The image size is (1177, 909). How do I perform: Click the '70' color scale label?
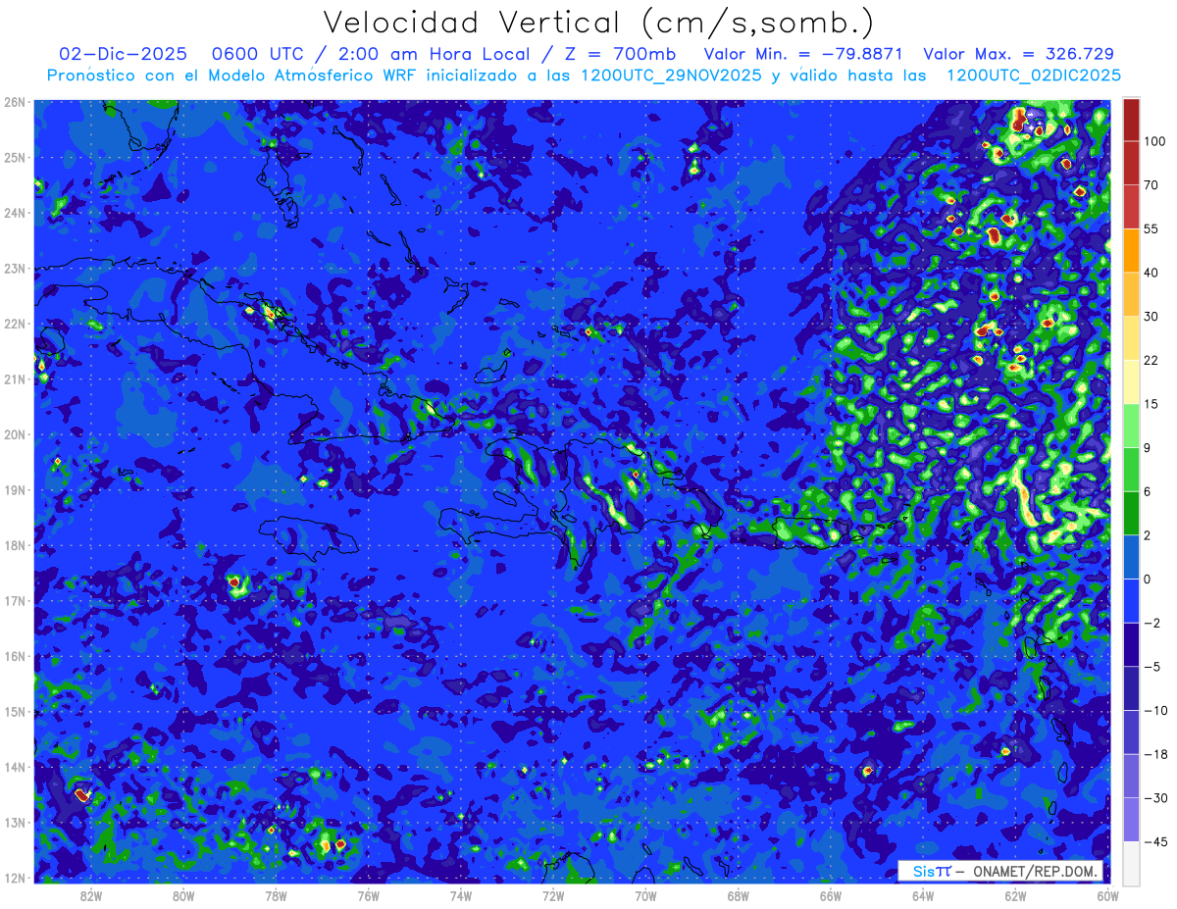[1151, 185]
